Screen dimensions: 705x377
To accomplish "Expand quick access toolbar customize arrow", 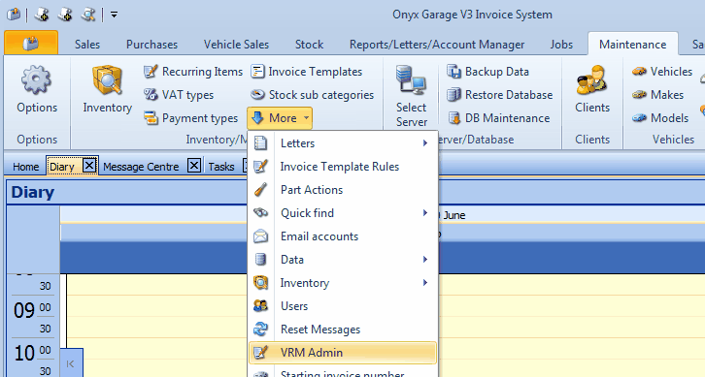I will click(115, 15).
